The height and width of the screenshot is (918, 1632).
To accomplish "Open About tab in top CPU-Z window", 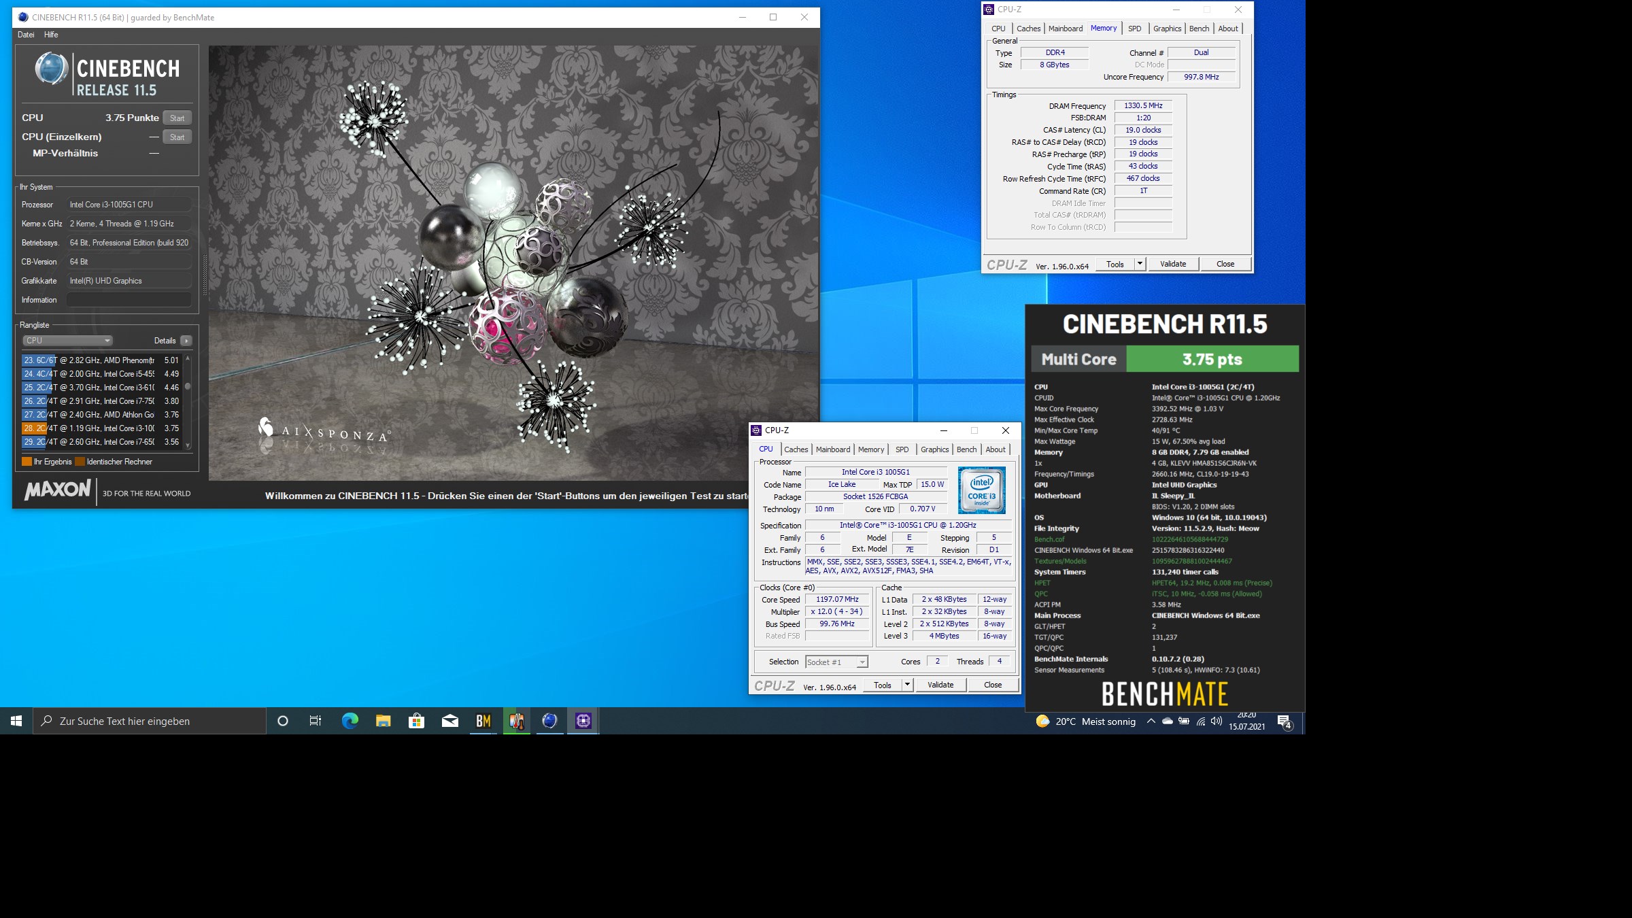I will point(1227,29).
